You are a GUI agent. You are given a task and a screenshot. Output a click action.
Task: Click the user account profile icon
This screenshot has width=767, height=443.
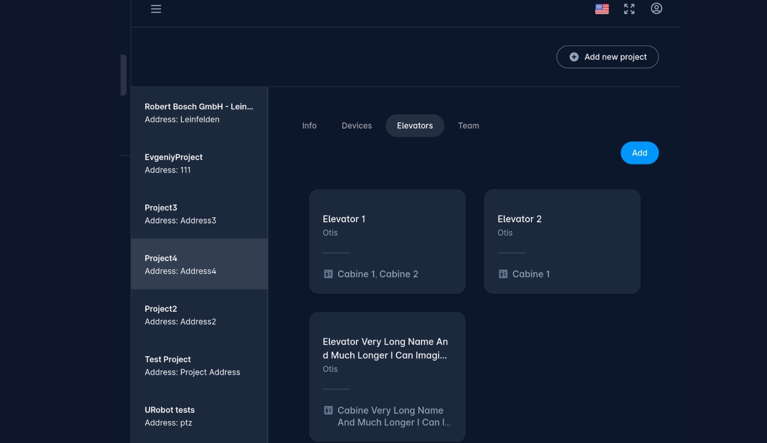[657, 9]
